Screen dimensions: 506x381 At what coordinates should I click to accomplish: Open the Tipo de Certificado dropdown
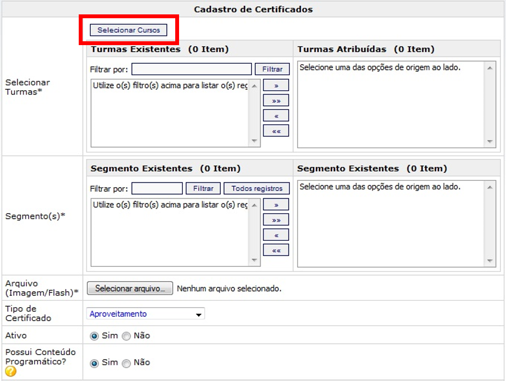tap(146, 314)
